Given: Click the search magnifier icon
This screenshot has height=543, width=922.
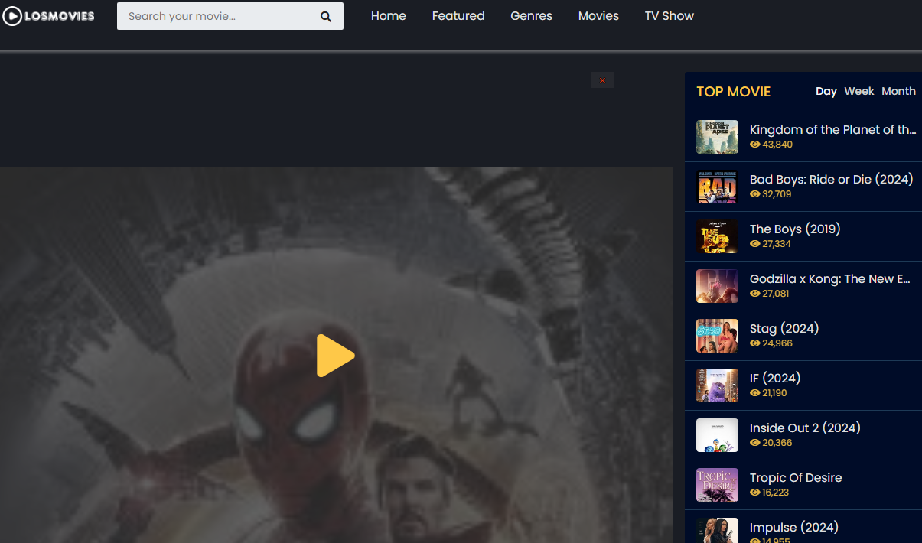Looking at the screenshot, I should click(326, 16).
